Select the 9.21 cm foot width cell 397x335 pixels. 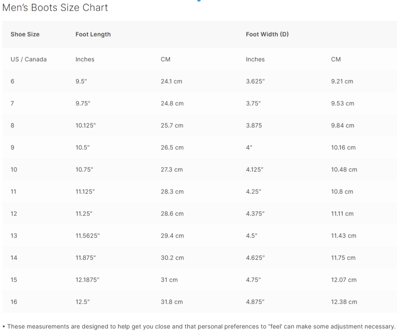point(342,81)
